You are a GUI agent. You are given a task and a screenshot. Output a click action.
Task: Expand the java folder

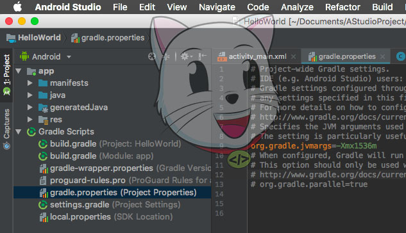coord(30,95)
